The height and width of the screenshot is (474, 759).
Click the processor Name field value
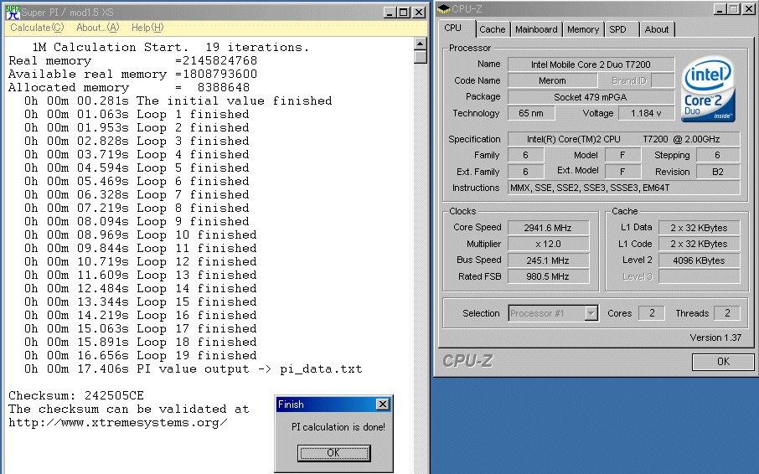[591, 64]
